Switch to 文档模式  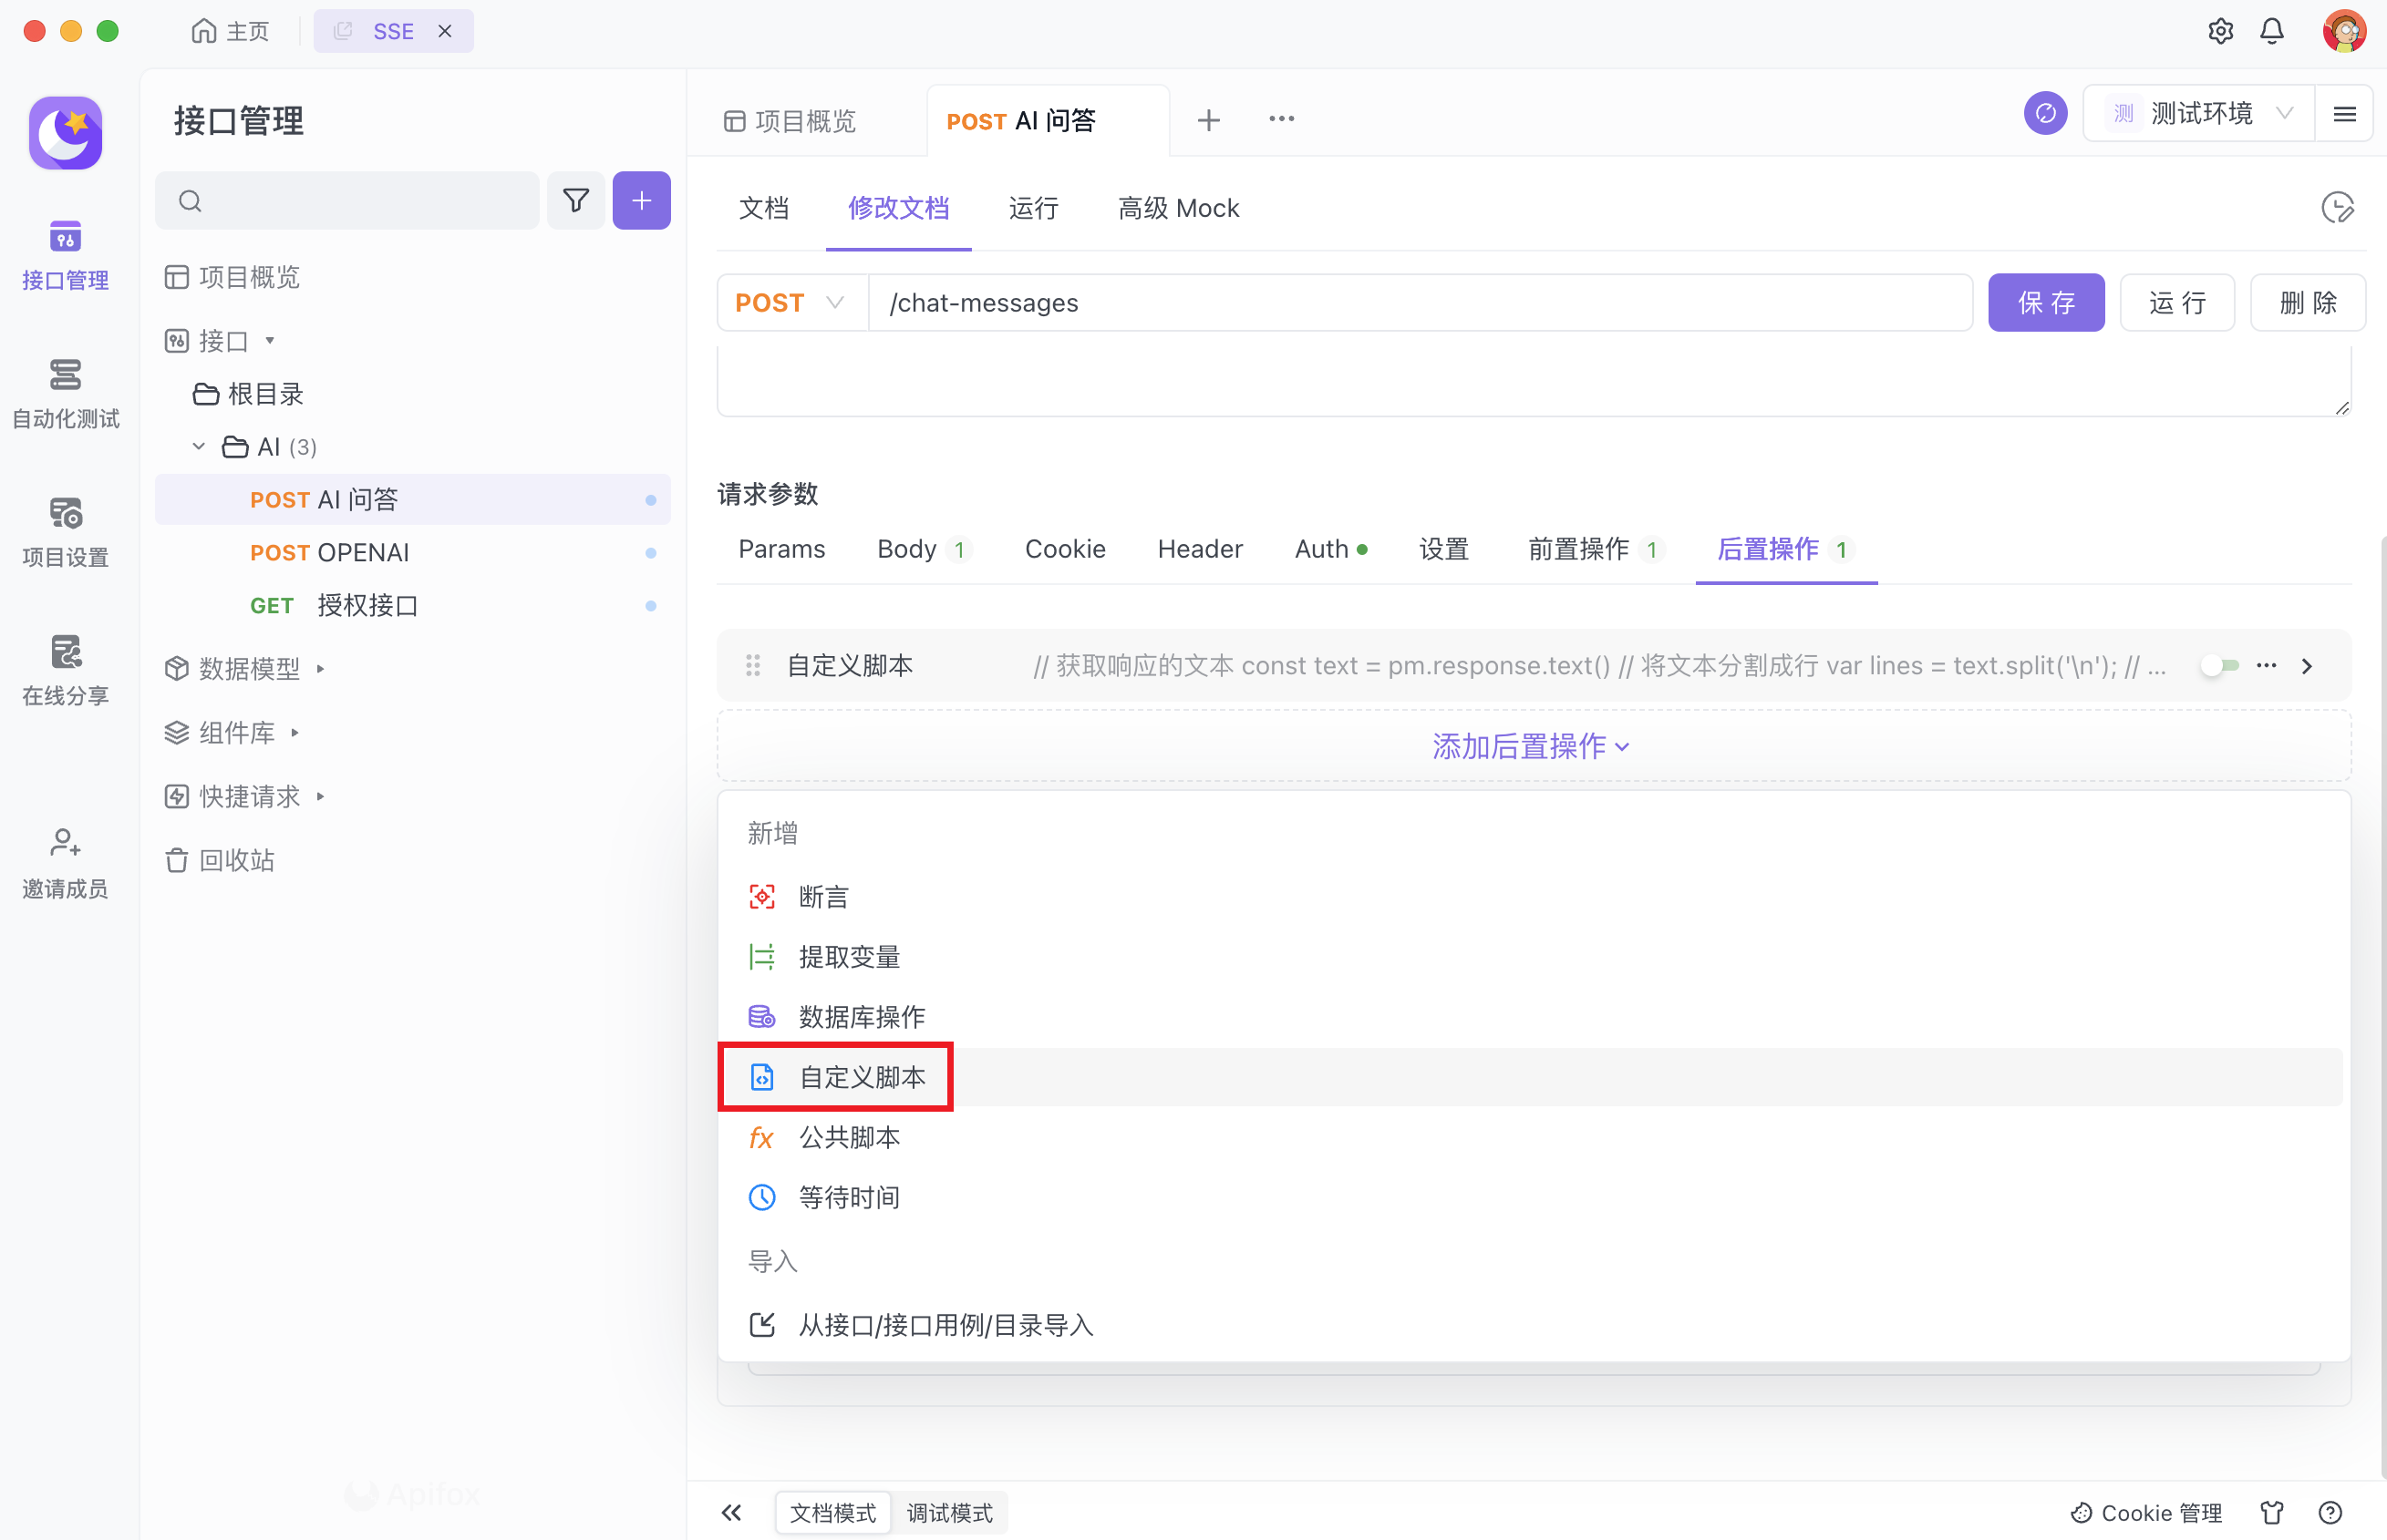tap(832, 1512)
